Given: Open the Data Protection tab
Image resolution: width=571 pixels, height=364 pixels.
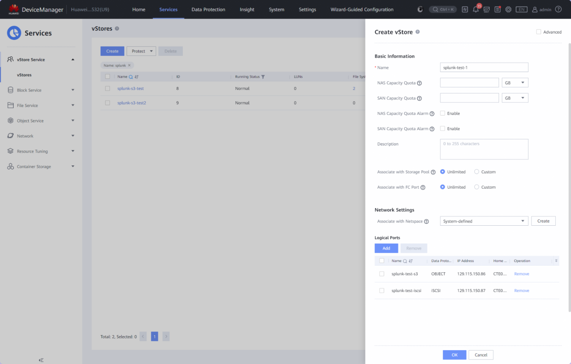Looking at the screenshot, I should tap(208, 10).
